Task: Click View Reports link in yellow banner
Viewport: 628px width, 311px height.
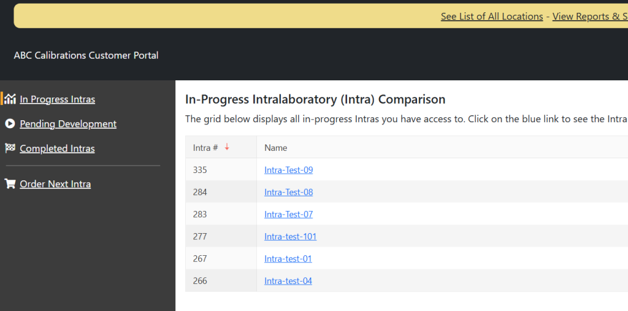Action: tap(590, 17)
